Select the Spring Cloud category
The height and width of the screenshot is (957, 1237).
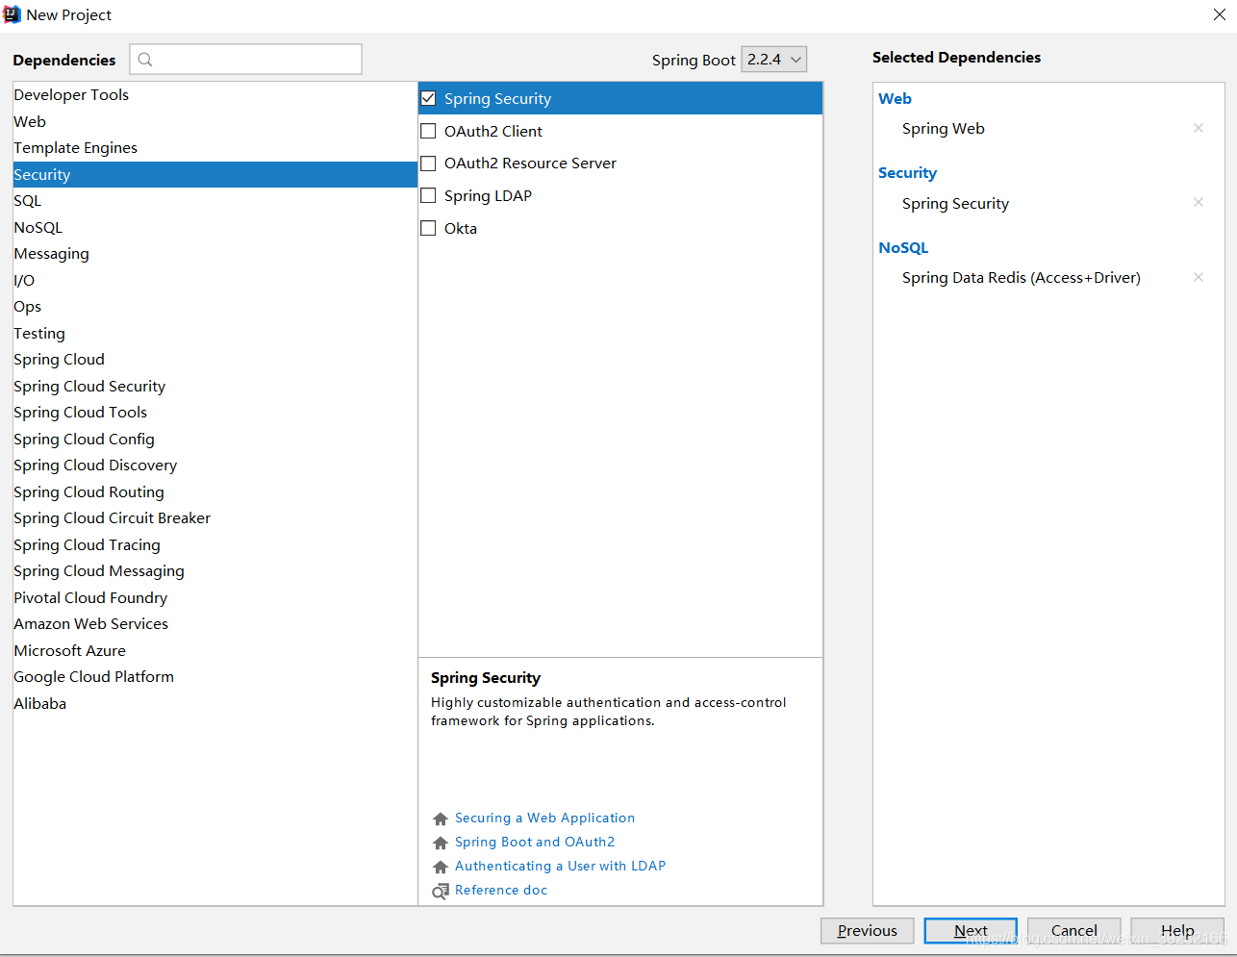pos(215,359)
